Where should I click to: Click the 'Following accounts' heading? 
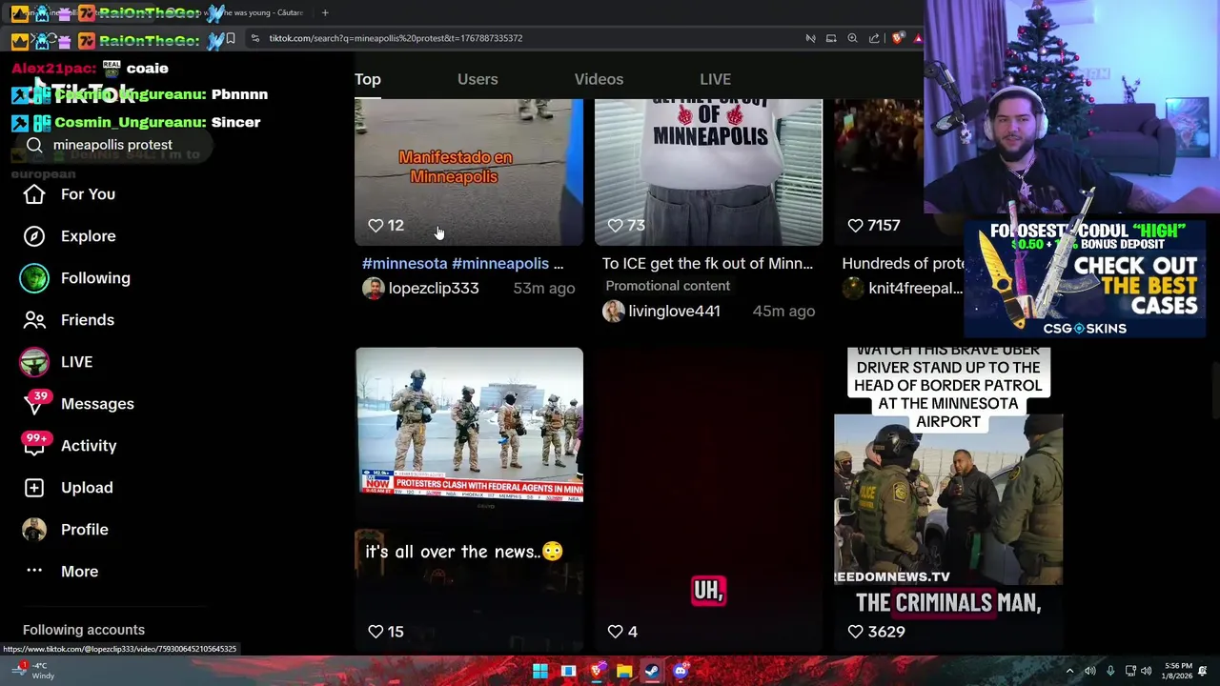(84, 630)
